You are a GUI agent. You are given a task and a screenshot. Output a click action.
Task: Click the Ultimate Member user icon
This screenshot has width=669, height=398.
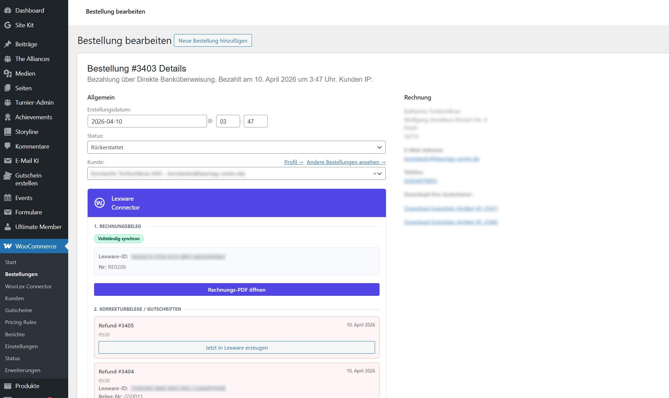[8, 227]
